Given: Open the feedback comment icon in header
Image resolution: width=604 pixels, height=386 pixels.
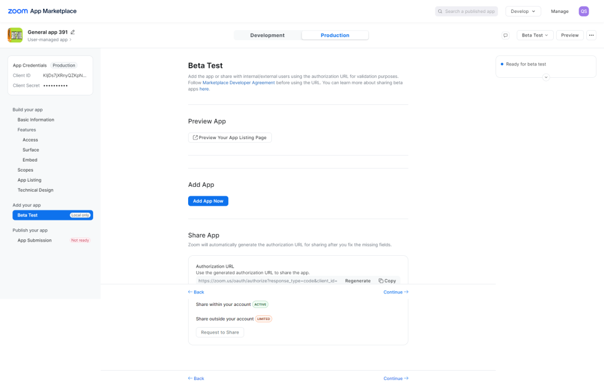Looking at the screenshot, I should tap(505, 35).
